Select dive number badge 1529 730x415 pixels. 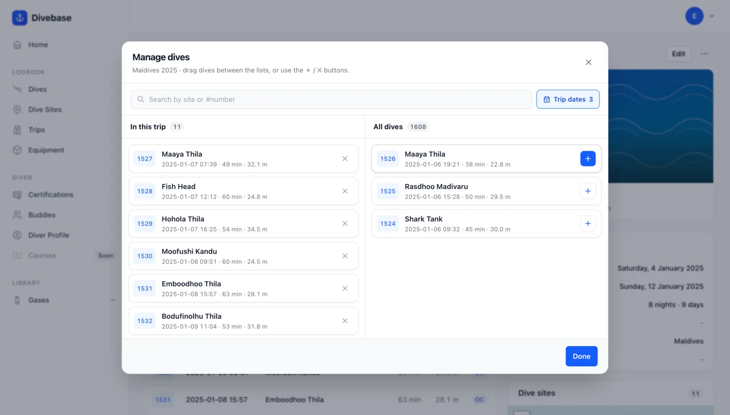[145, 223]
